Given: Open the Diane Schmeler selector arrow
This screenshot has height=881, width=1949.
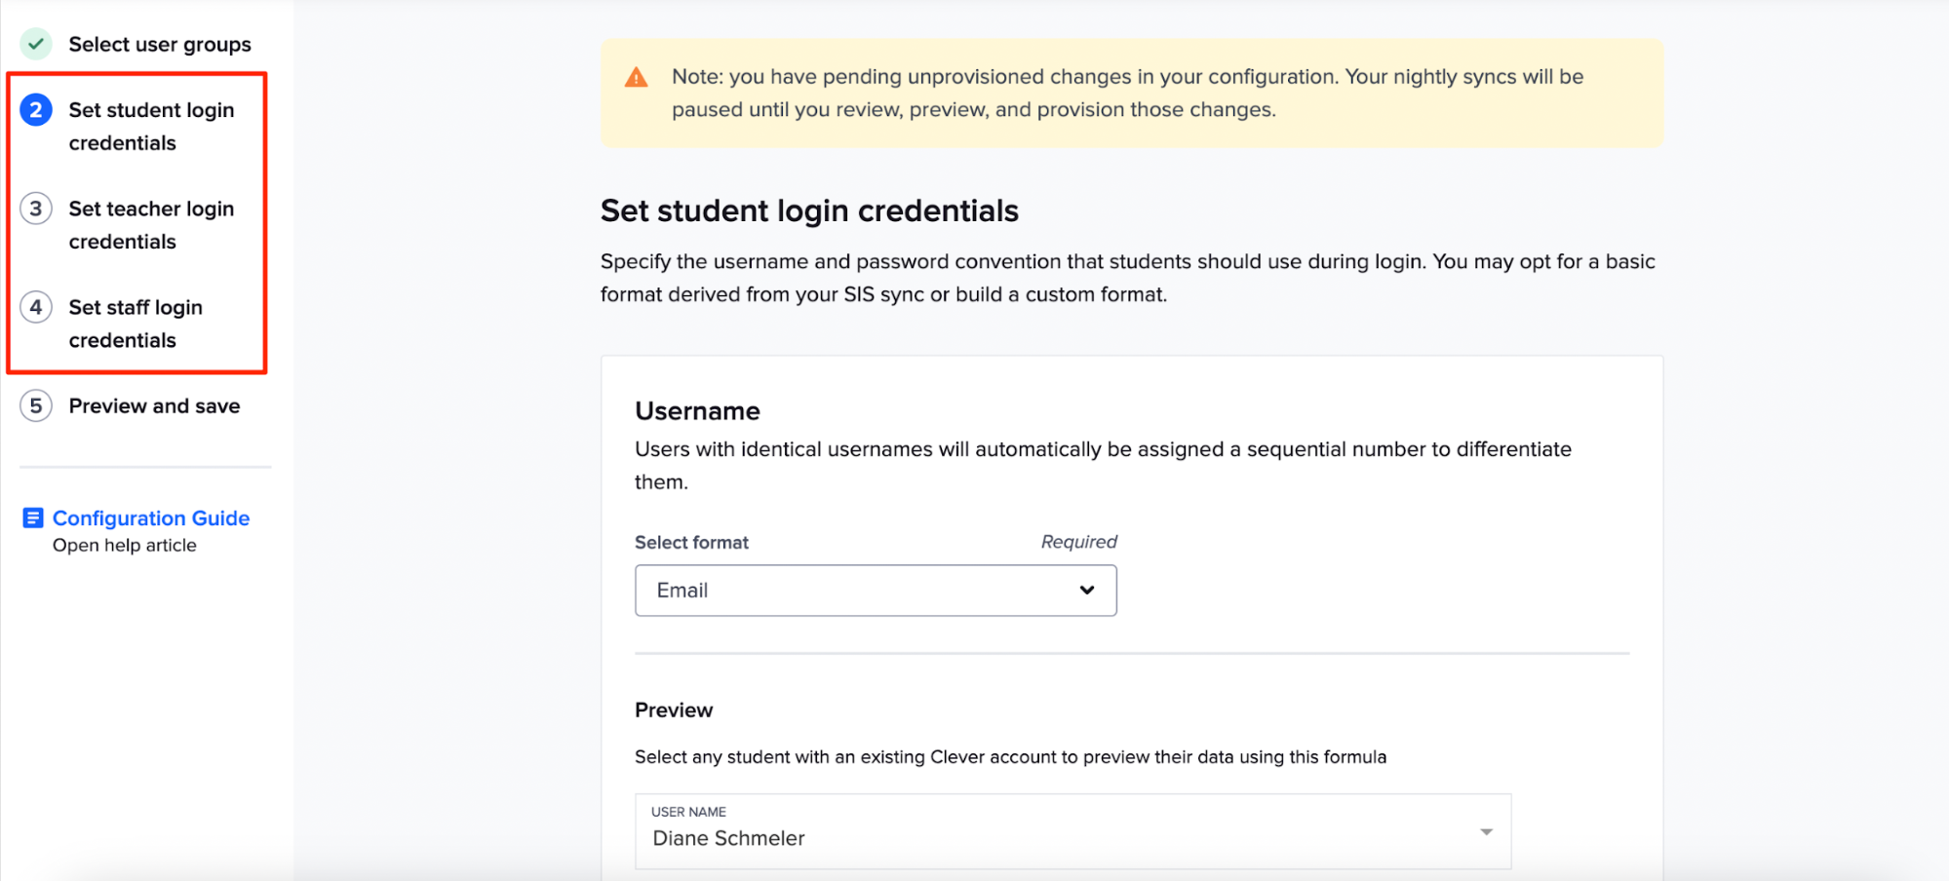Looking at the screenshot, I should pyautogui.click(x=1486, y=831).
